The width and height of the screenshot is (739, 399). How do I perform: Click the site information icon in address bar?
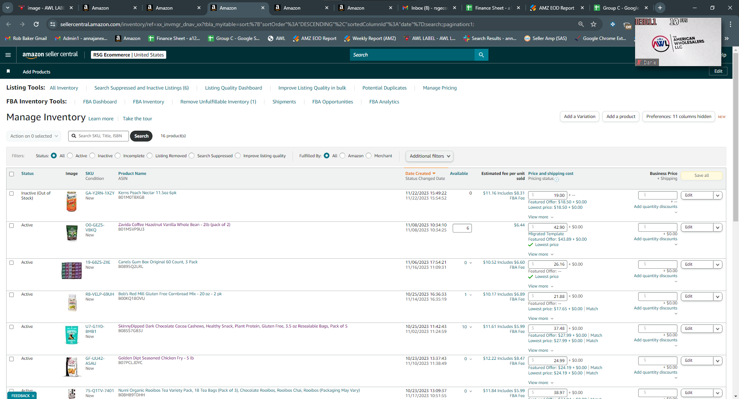point(52,24)
